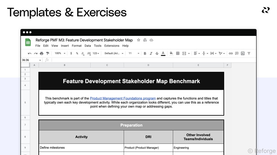Click the move to Drive icon
The width and height of the screenshot is (277, 155).
[x=145, y=40]
